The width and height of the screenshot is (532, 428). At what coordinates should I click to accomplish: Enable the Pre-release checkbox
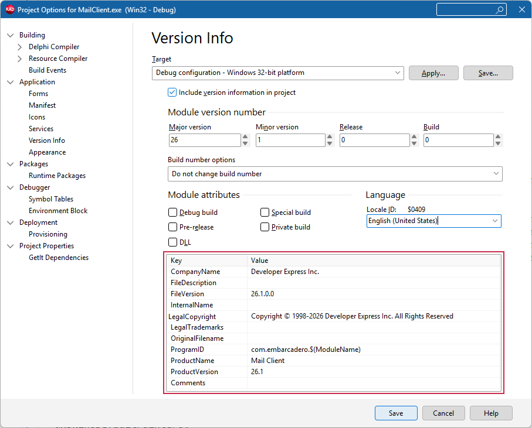click(172, 227)
